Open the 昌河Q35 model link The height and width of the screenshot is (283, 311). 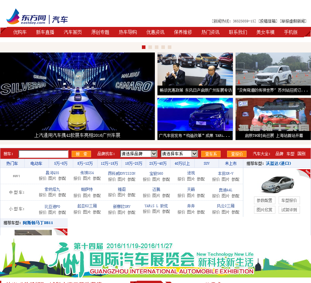[52, 173]
